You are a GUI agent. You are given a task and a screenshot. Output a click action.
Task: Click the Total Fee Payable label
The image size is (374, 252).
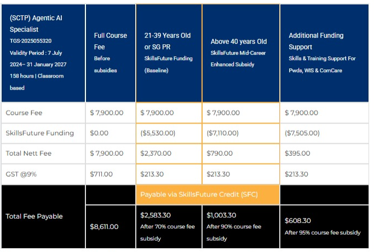tap(34, 216)
